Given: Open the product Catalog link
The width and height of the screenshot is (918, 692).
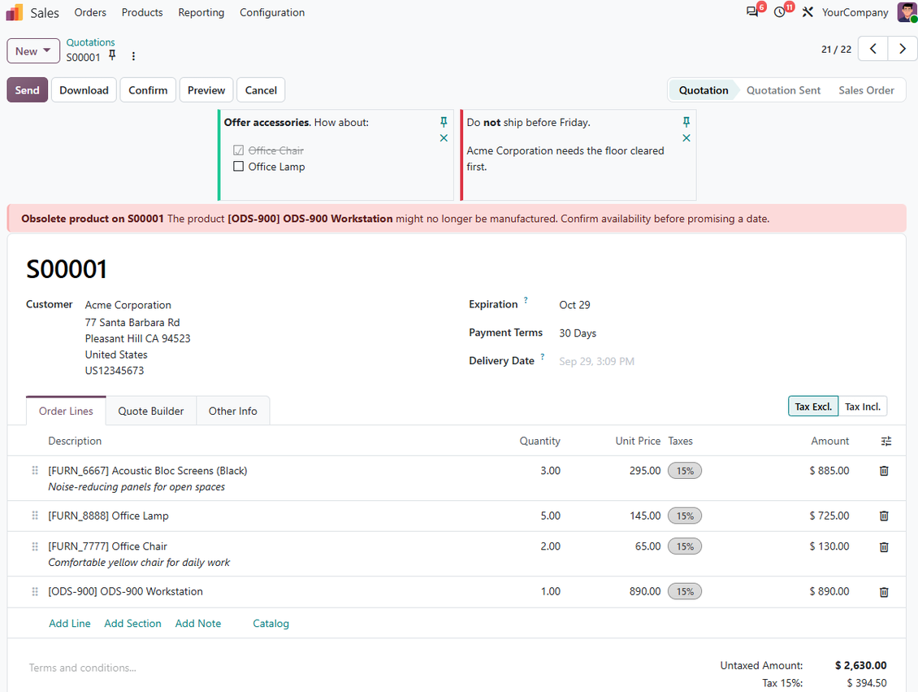Looking at the screenshot, I should pyautogui.click(x=271, y=624).
